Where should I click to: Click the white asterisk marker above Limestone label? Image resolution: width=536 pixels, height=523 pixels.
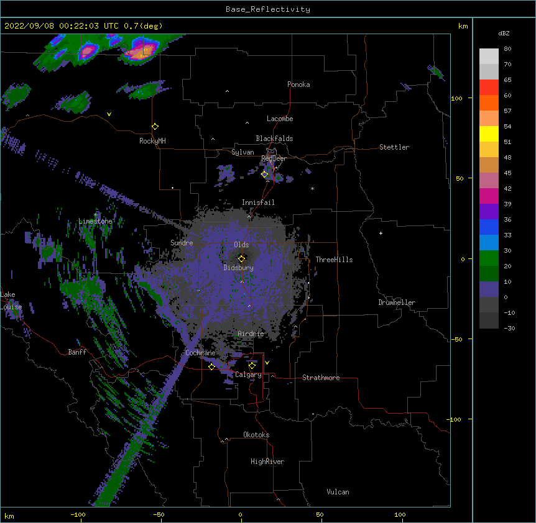coord(96,215)
